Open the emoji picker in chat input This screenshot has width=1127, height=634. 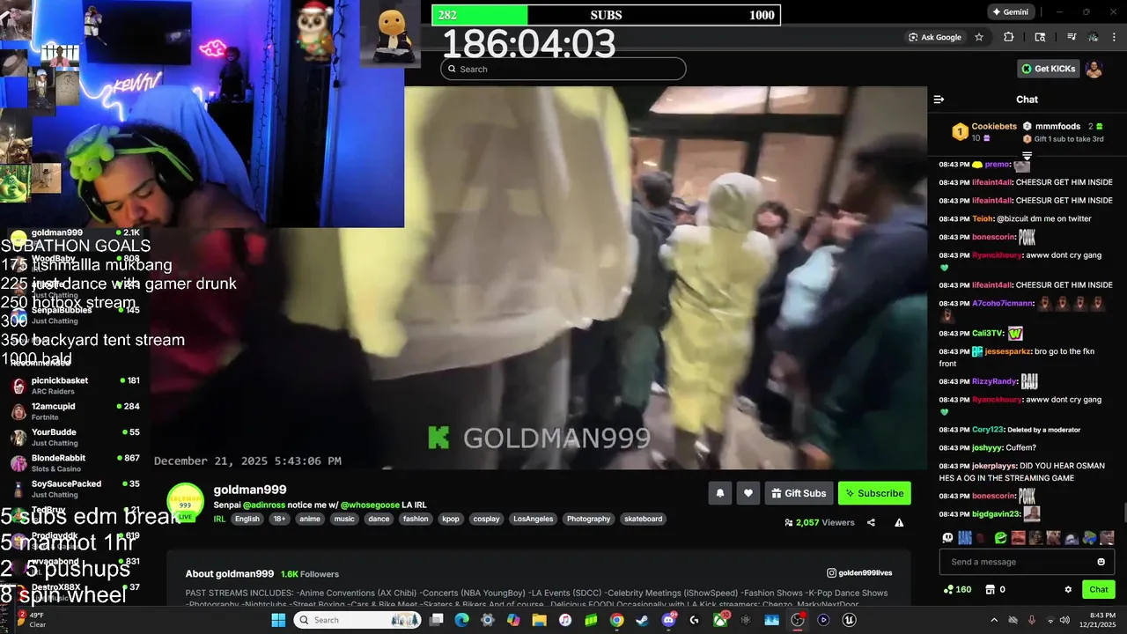tap(1101, 562)
